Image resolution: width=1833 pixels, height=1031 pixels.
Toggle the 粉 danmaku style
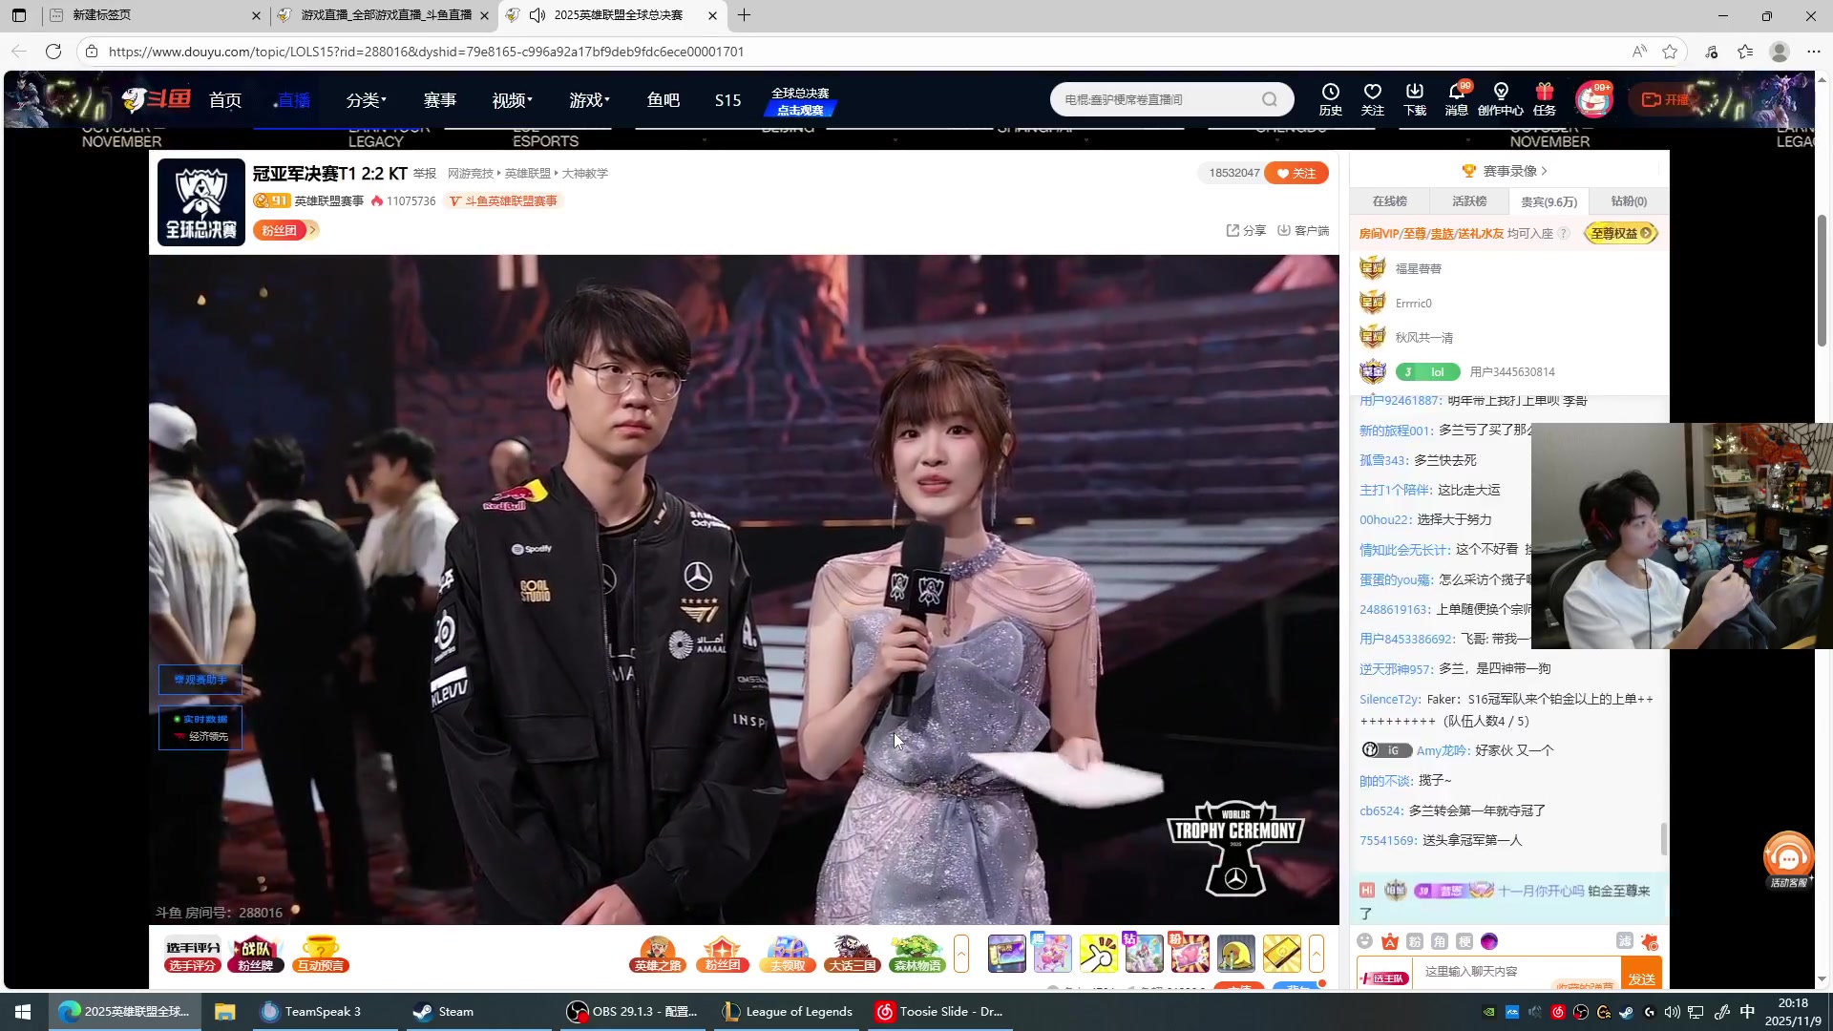[1415, 941]
